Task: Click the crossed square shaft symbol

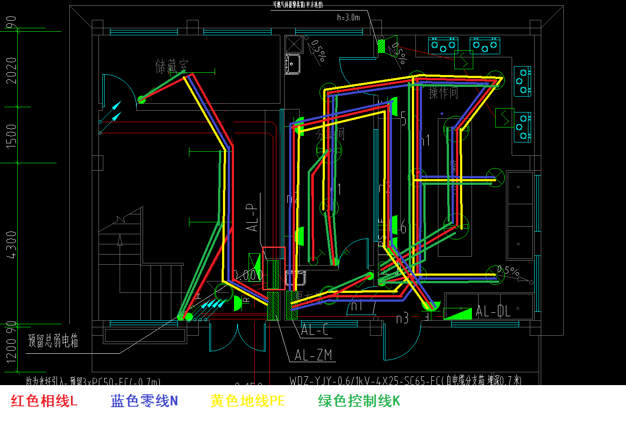Action: pos(294,44)
